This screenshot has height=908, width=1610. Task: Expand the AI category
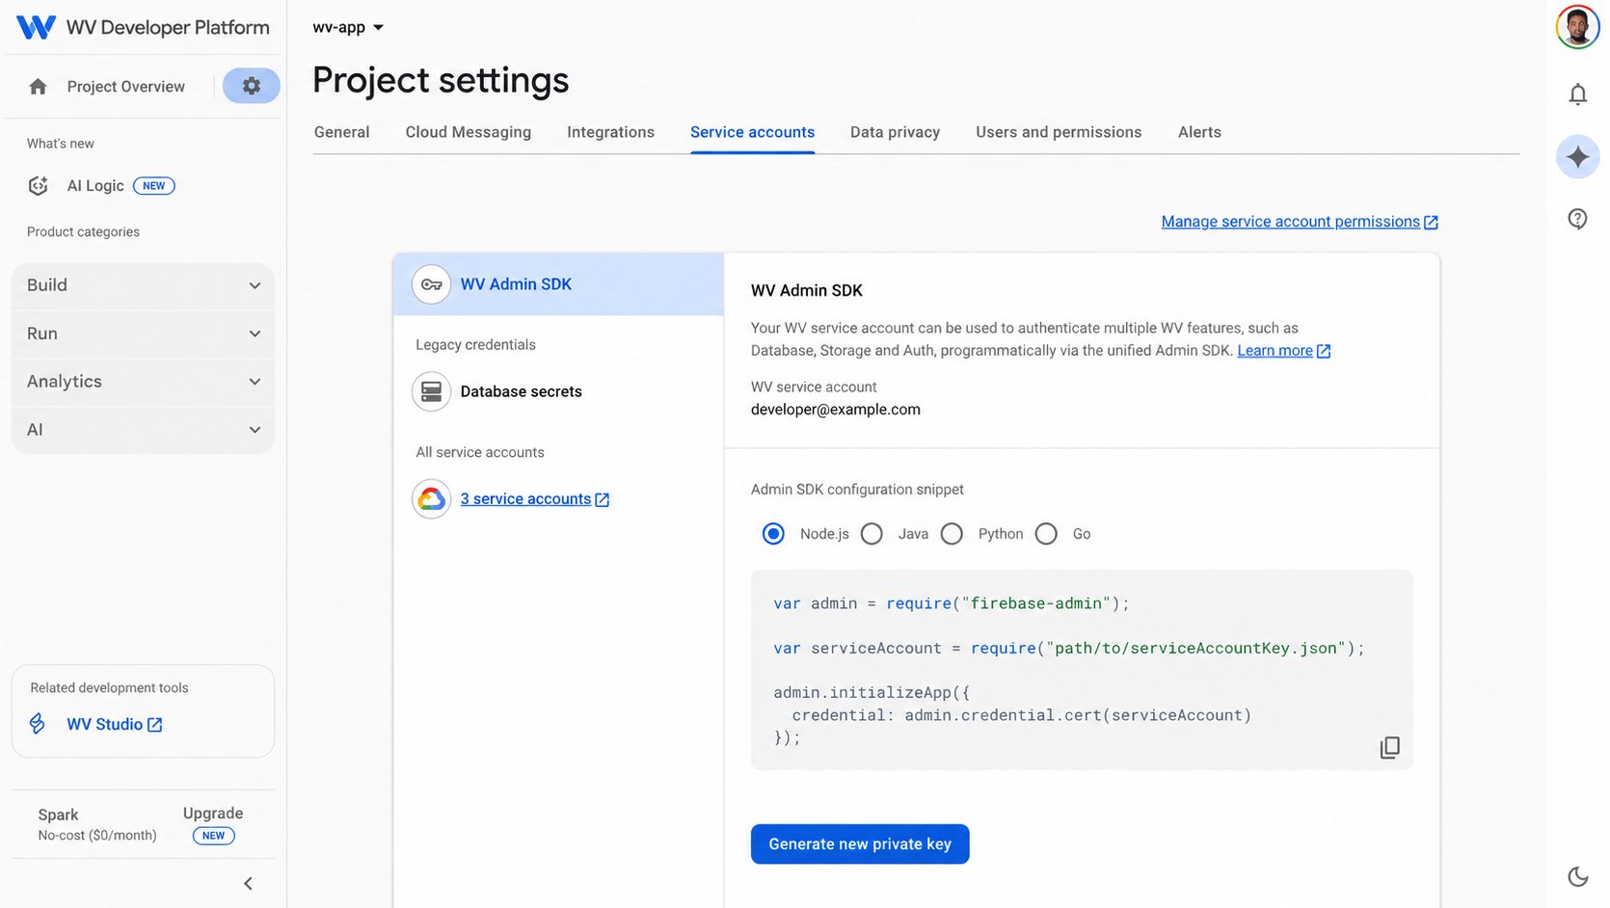[143, 430]
